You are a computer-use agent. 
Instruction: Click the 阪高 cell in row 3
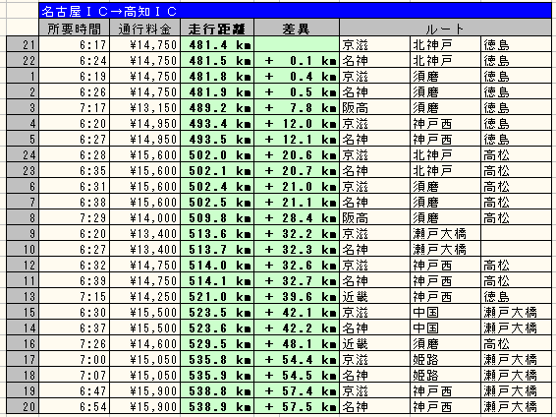[375, 107]
